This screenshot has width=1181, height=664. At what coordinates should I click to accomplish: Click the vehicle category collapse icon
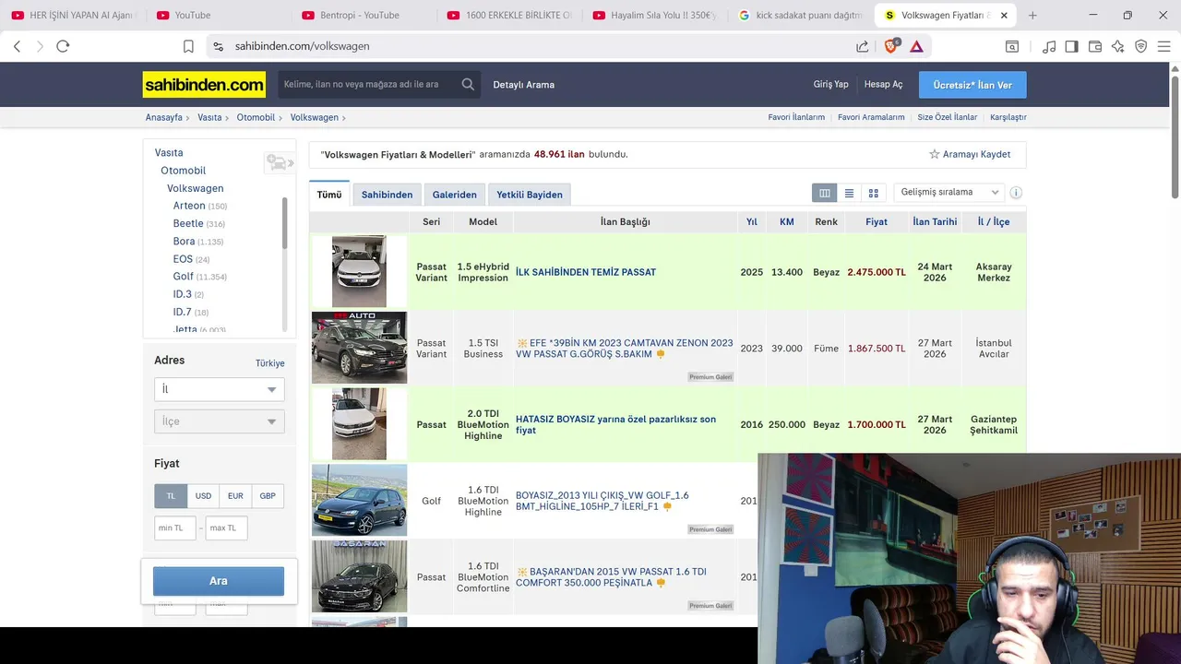278,163
